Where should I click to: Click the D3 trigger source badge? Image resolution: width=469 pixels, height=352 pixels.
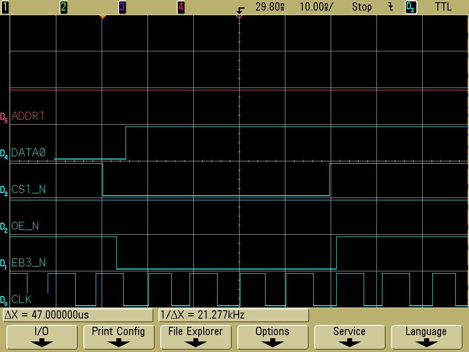(411, 7)
